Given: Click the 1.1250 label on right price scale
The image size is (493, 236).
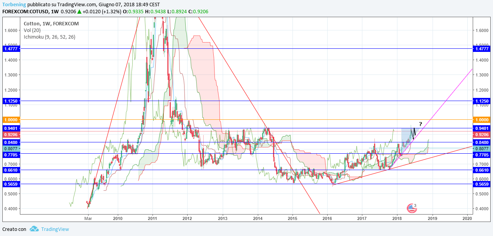Looking at the screenshot, I should pos(481,101).
